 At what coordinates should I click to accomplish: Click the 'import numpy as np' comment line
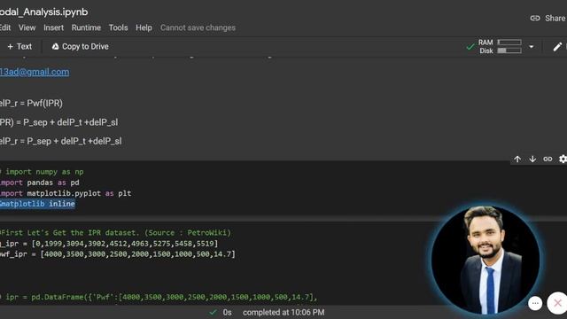42,172
